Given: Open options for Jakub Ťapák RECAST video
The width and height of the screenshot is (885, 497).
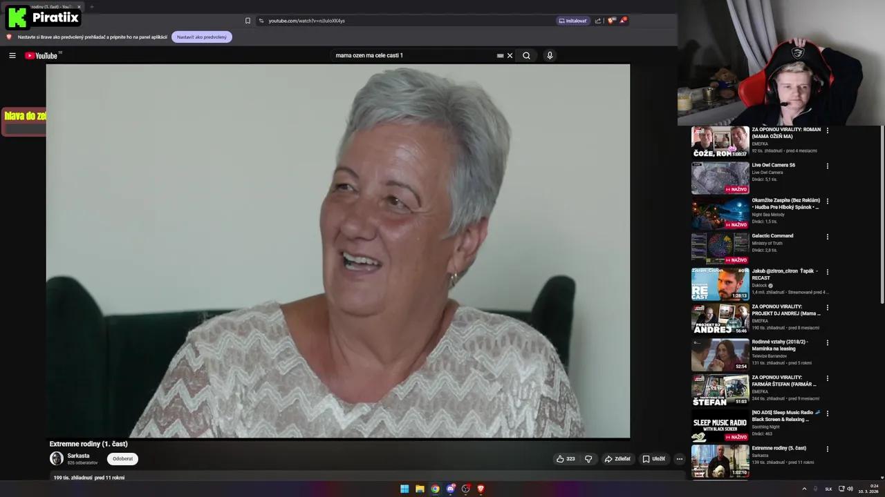Looking at the screenshot, I should click(827, 272).
